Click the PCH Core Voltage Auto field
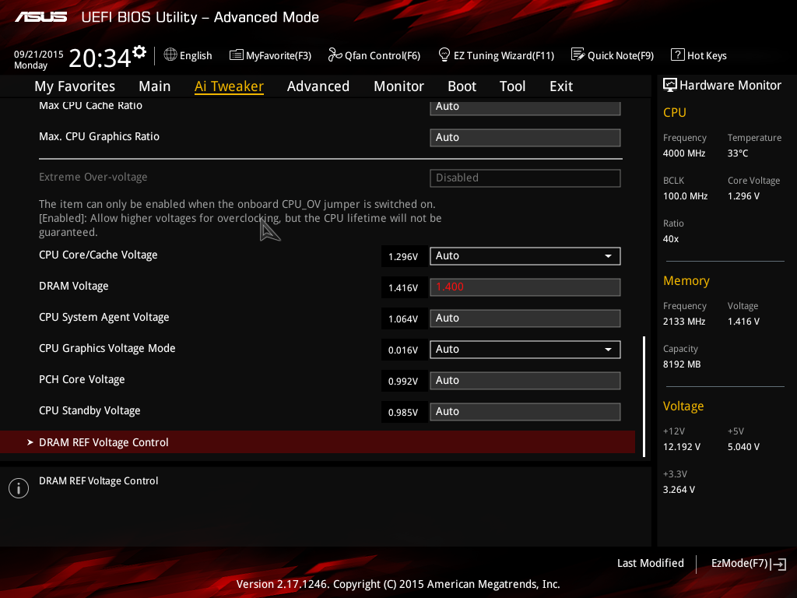The width and height of the screenshot is (797, 598). pyautogui.click(x=525, y=380)
